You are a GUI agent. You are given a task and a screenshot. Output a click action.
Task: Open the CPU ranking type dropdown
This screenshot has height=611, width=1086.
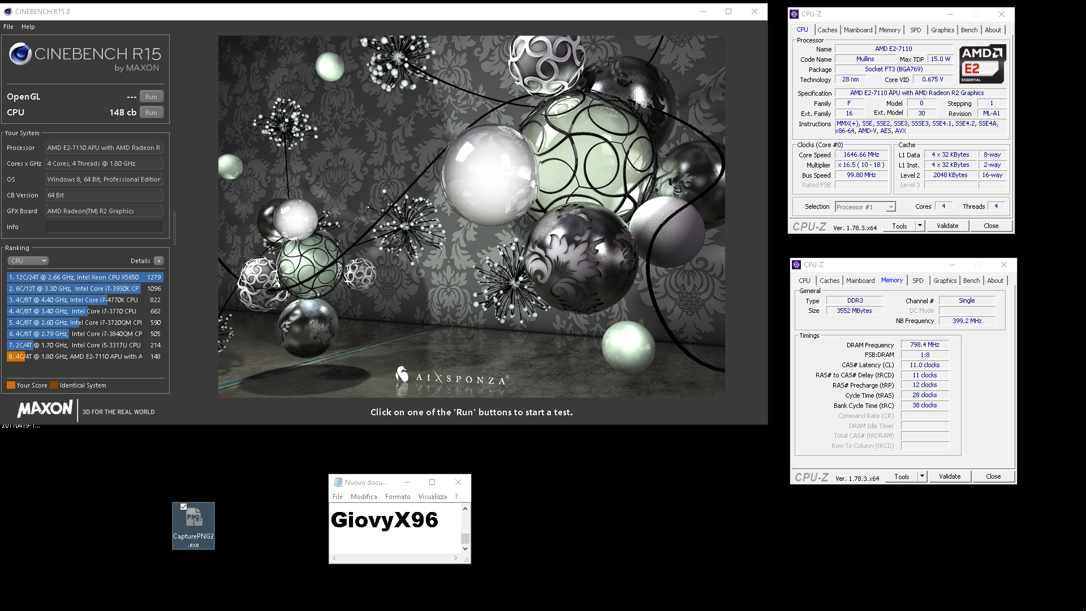pyautogui.click(x=28, y=261)
